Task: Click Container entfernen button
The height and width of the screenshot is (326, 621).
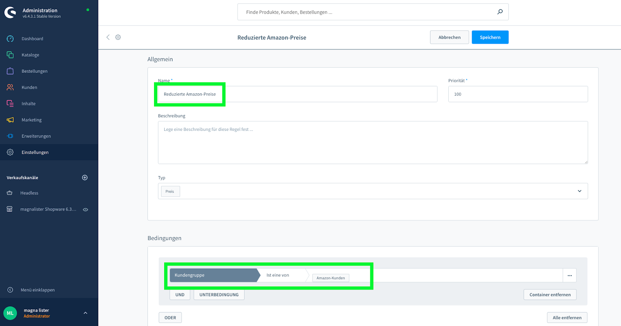Action: (x=550, y=295)
